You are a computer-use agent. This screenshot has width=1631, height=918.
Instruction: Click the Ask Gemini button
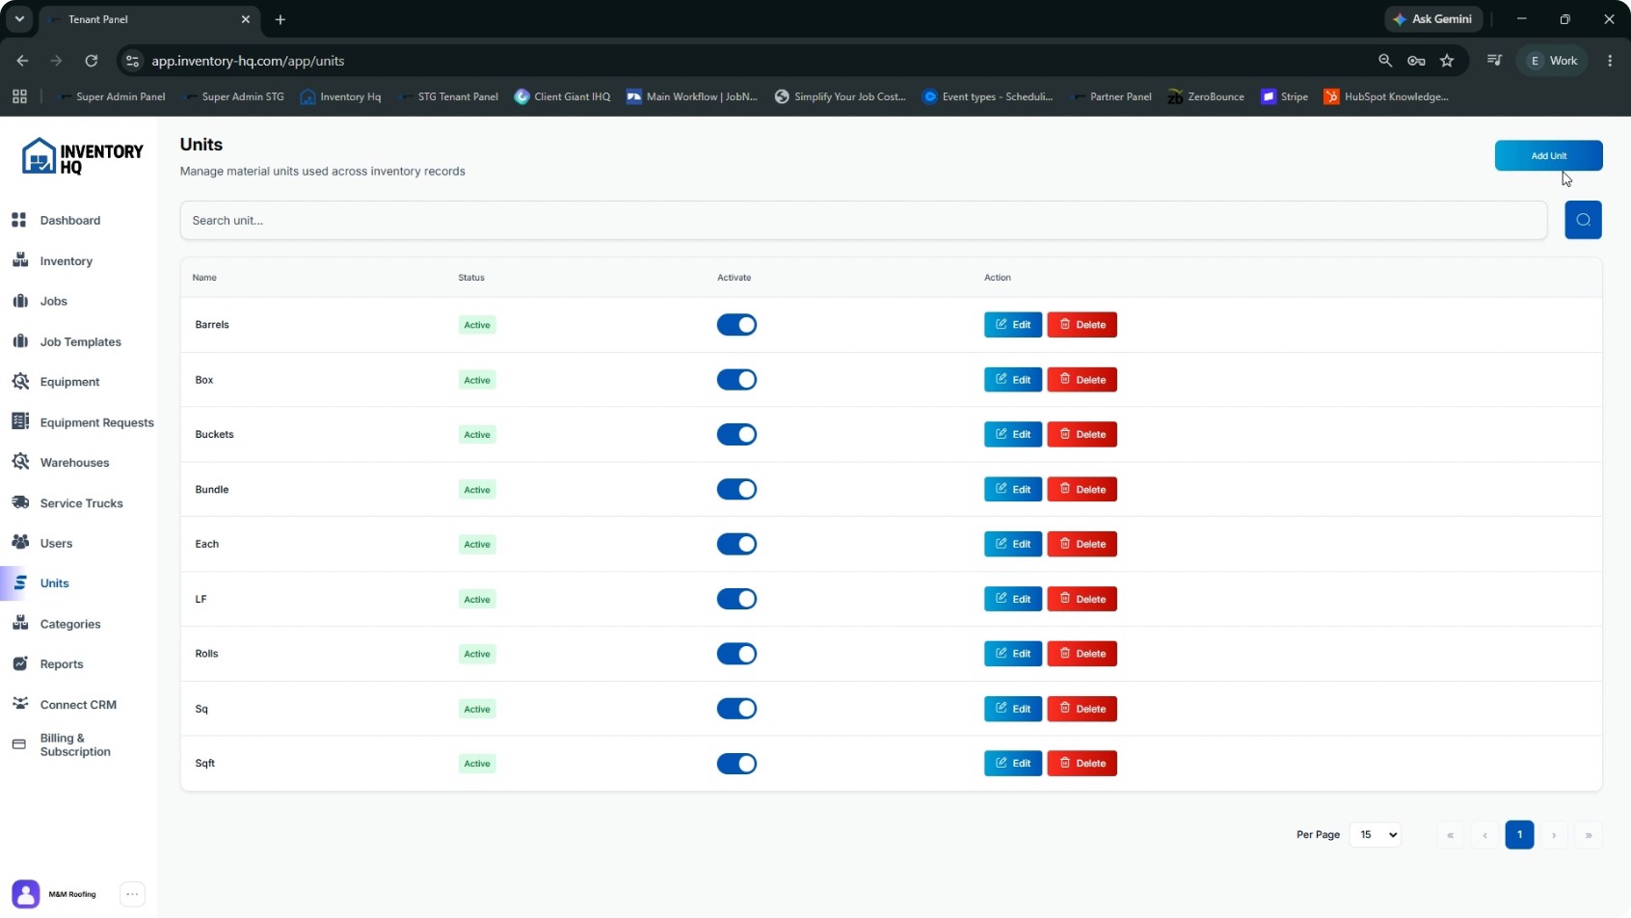pos(1433,19)
